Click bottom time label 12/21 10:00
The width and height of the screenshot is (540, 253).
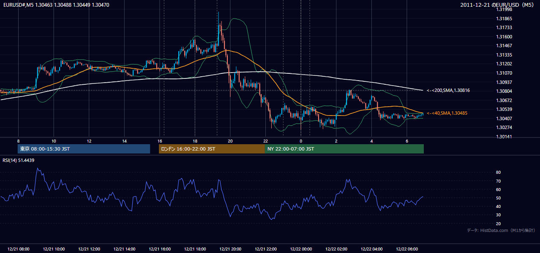(54, 249)
